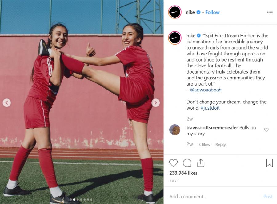Screen dimensions: 277x204
Task: Select the last carousel indicator dot
Action: pos(91,200)
